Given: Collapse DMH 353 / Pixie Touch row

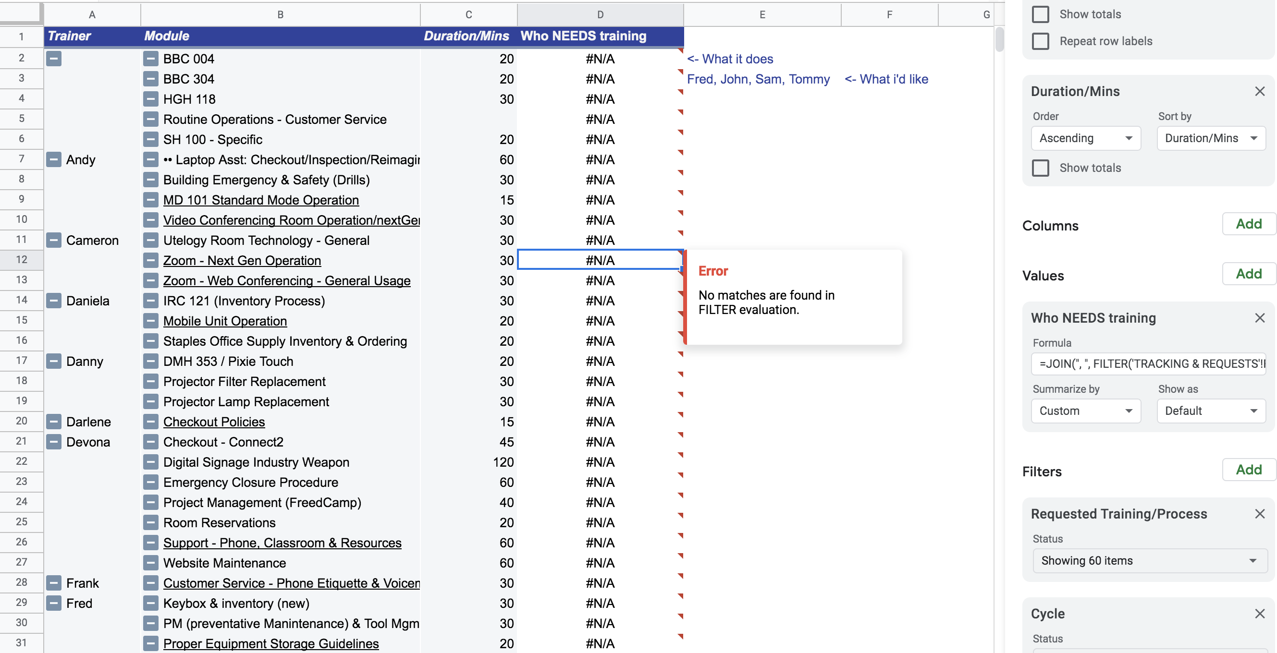Looking at the screenshot, I should 151,361.
